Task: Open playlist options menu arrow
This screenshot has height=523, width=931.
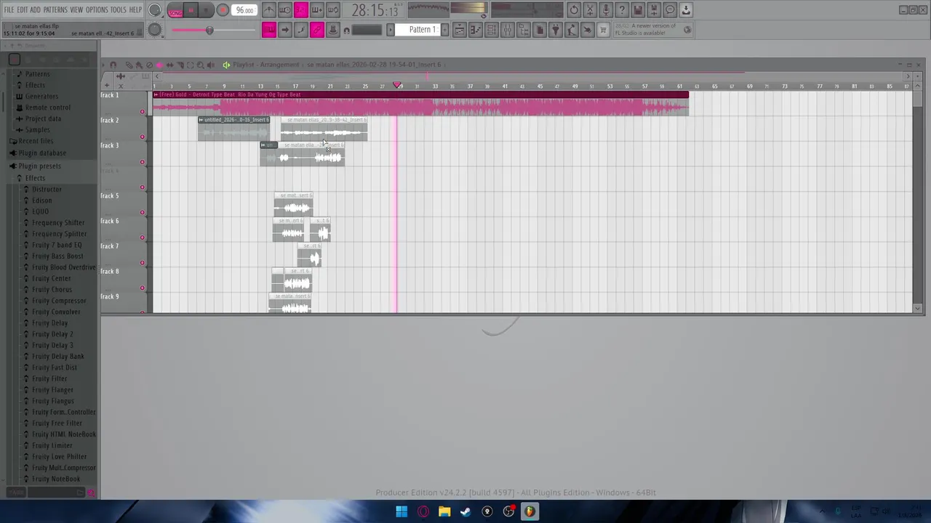Action: 103,65
